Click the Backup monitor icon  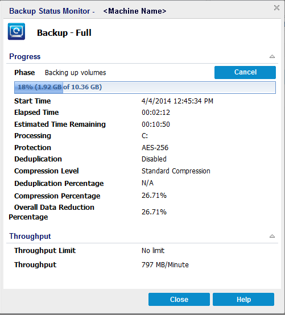pos(16,31)
